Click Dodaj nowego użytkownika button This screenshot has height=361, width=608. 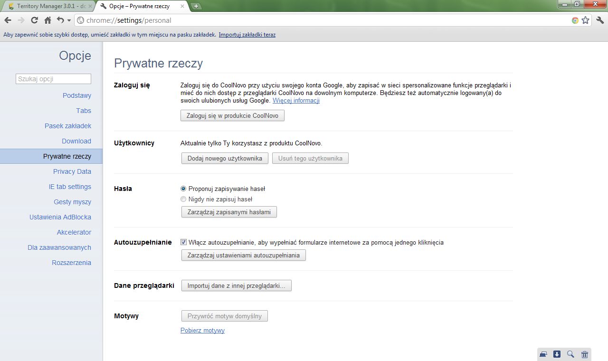point(225,158)
